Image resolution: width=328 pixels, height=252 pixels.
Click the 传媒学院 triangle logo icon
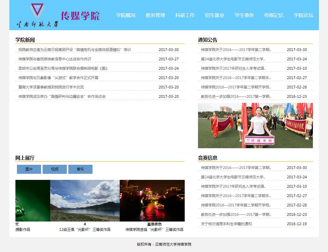37,10
